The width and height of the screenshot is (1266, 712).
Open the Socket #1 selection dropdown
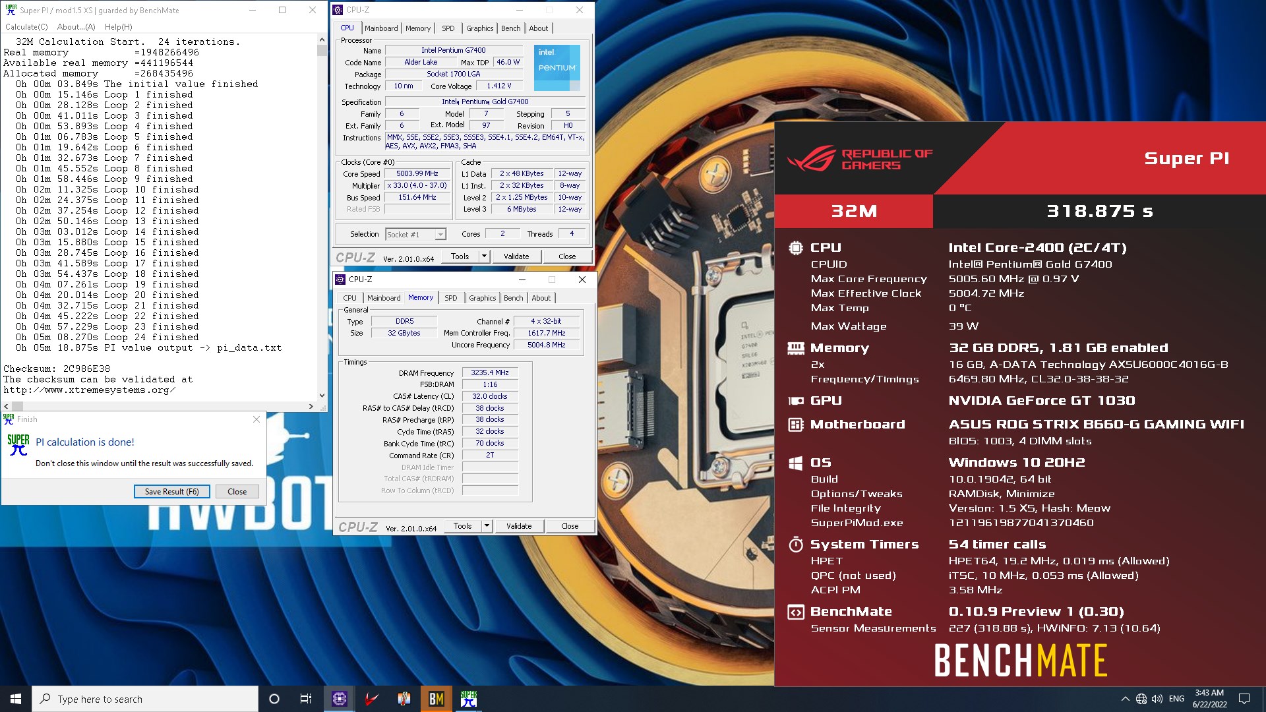[416, 234]
